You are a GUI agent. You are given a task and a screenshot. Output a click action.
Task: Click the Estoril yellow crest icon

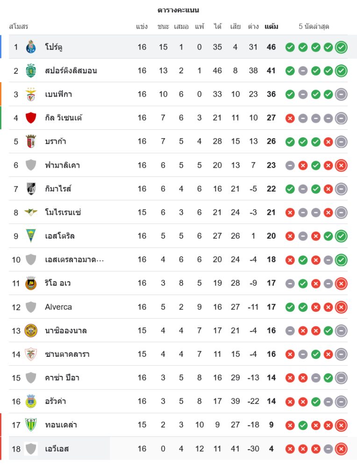coord(31,236)
